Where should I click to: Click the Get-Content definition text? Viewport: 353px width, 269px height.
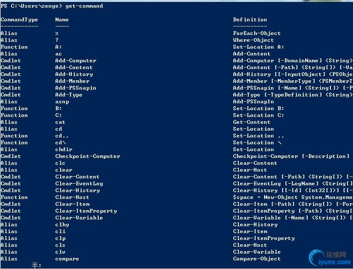click(252, 122)
